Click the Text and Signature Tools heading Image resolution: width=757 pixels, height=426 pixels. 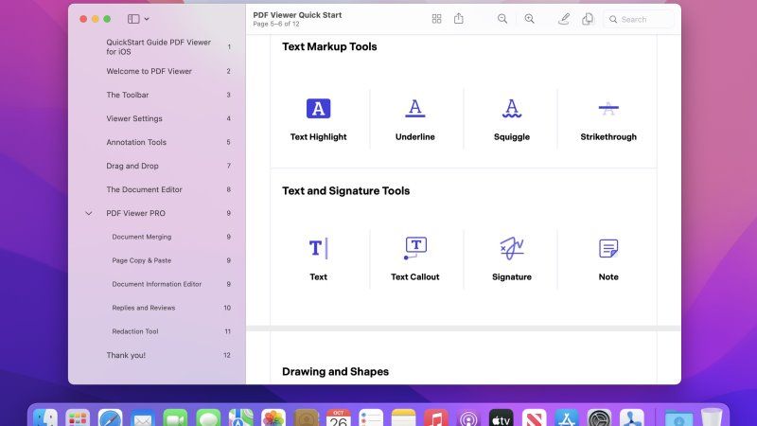point(345,191)
